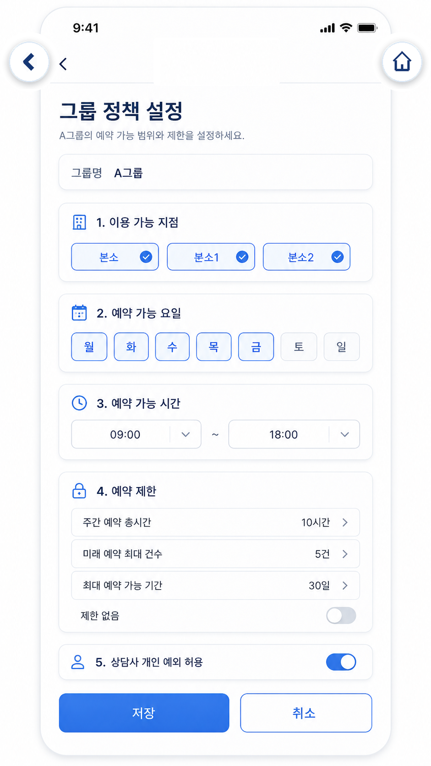Disable 상담사 개인 예외 허용 switch
Screen dimensions: 431x766
click(x=341, y=662)
